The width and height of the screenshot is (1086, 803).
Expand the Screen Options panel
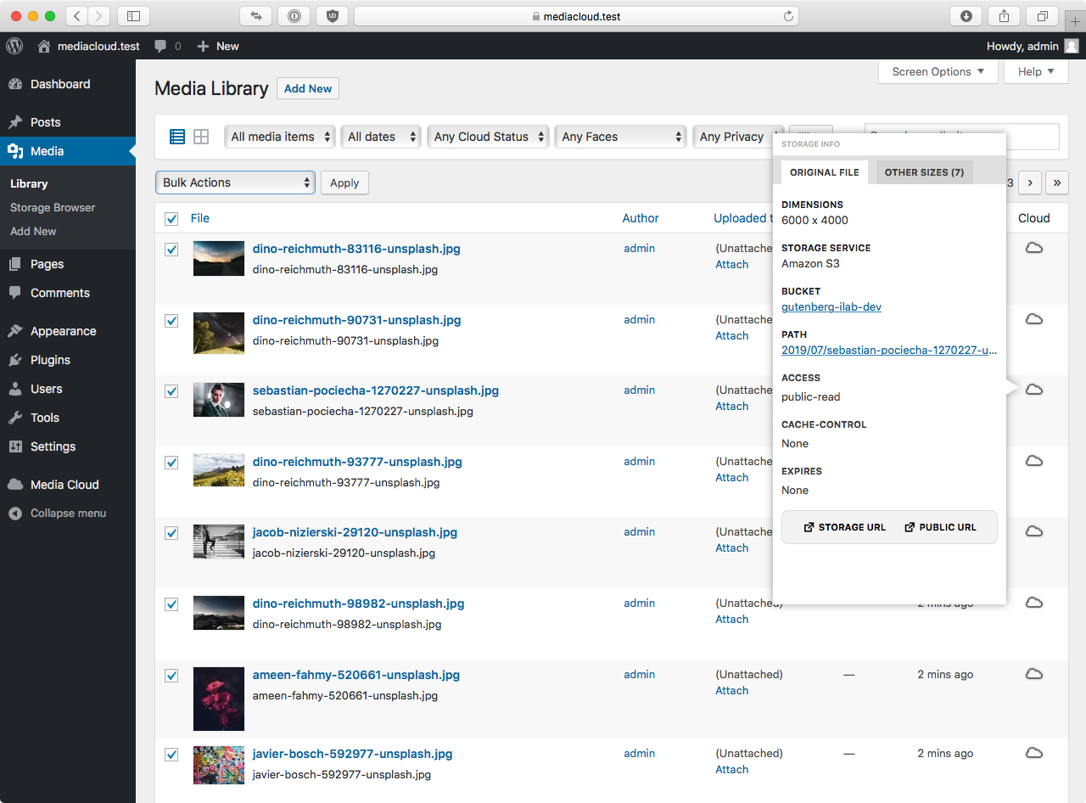938,72
